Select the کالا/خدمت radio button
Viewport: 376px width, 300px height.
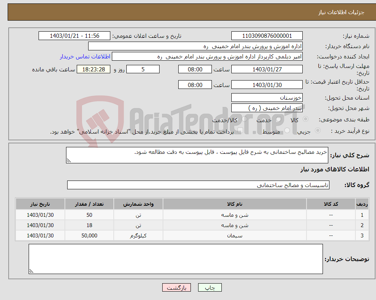tap(244, 119)
